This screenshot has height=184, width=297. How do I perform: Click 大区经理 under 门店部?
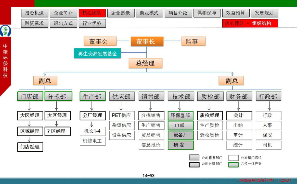point(30,116)
